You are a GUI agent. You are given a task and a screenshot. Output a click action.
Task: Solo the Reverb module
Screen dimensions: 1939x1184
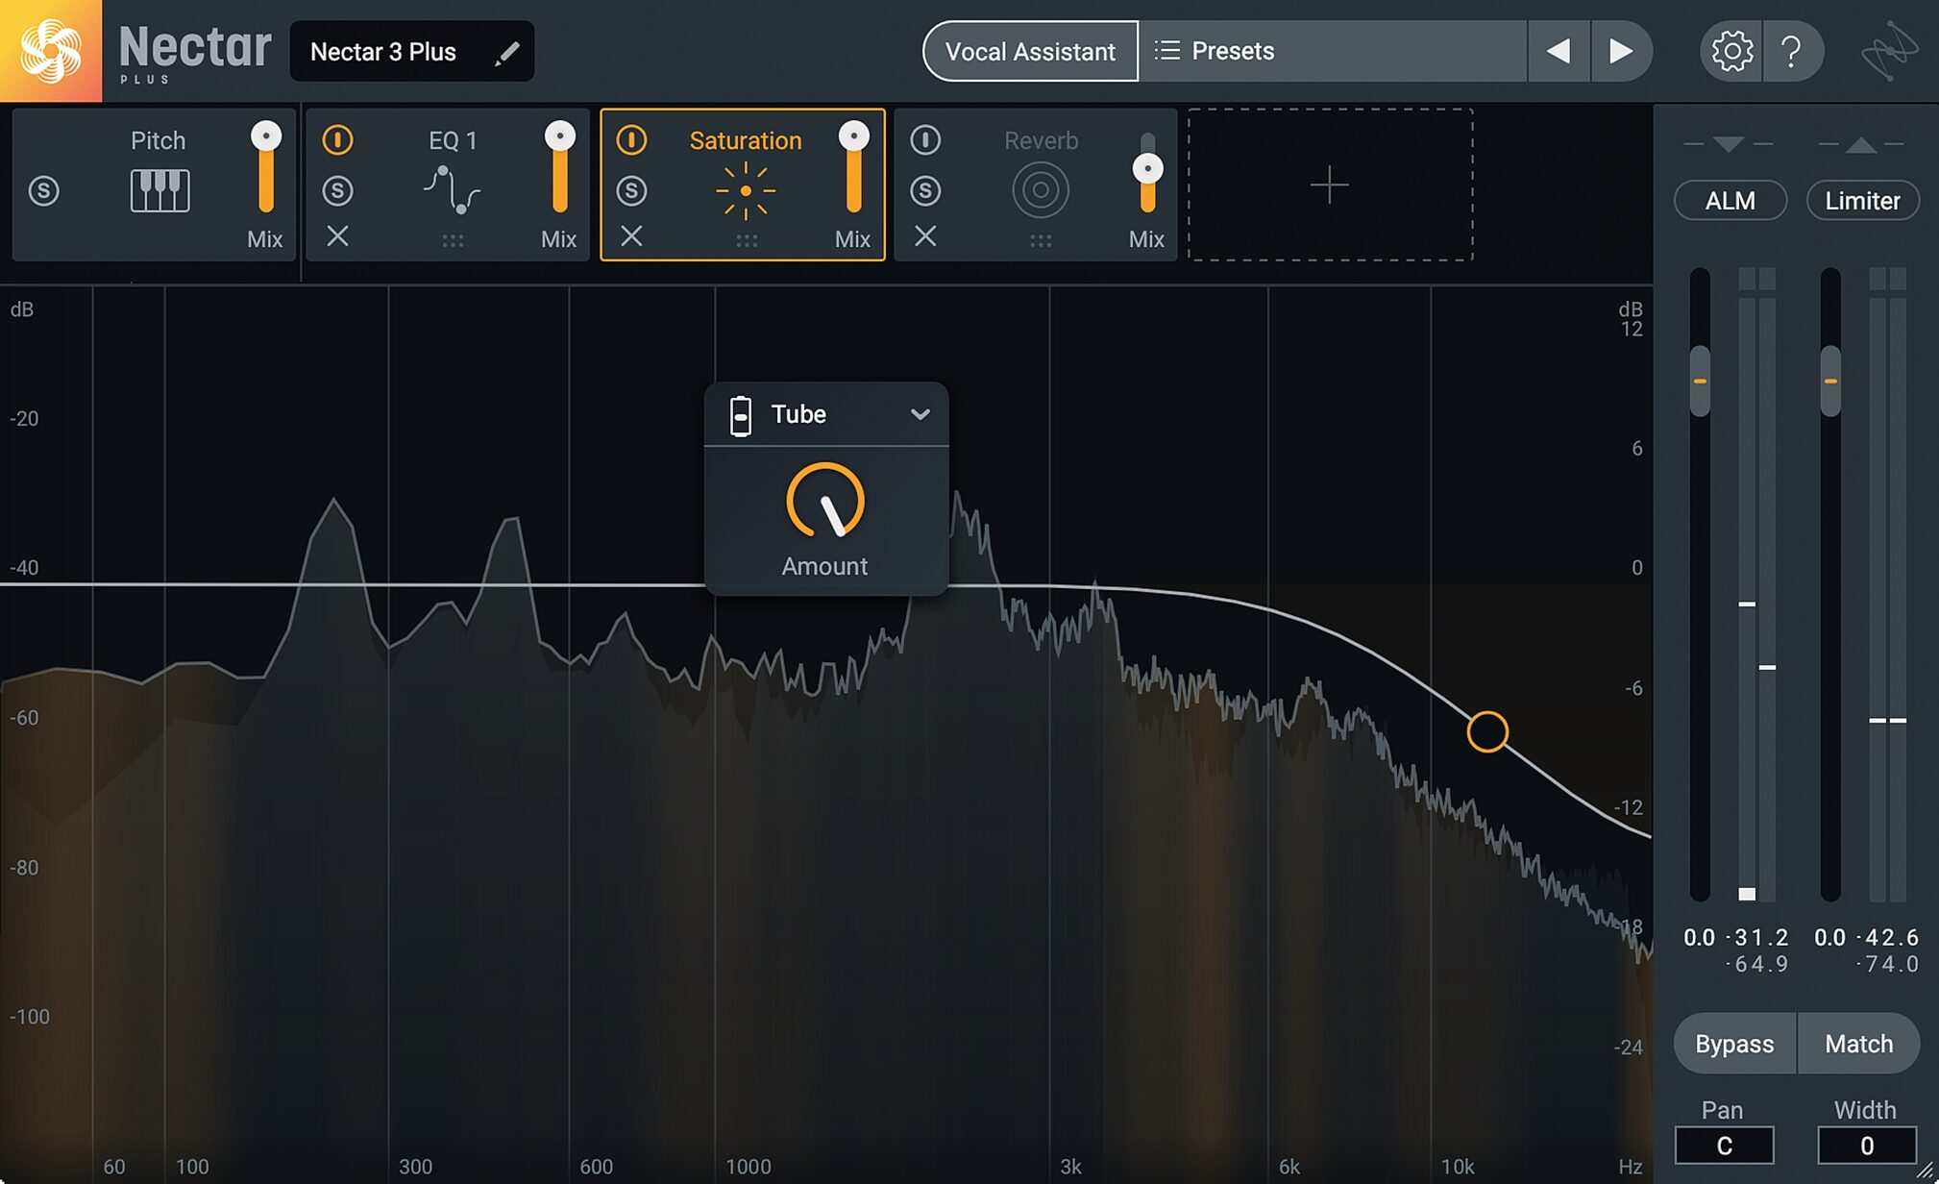925,190
